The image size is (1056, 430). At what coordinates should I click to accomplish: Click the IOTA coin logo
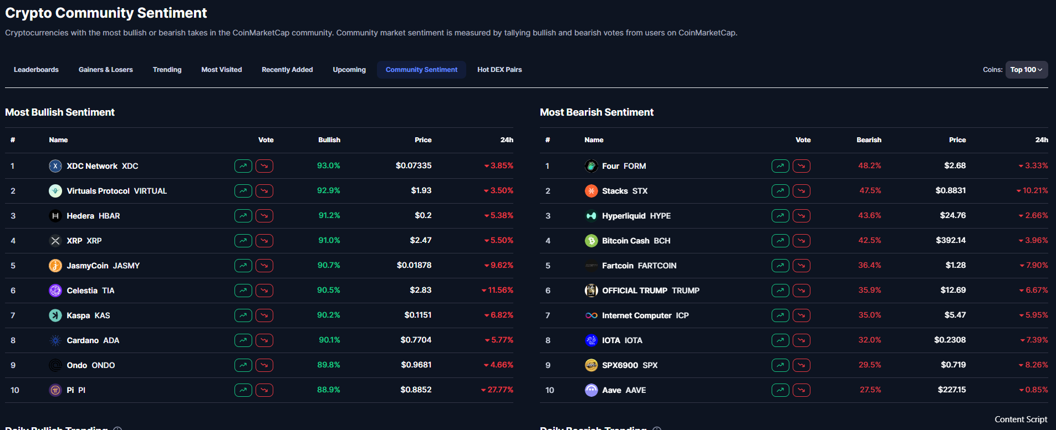pyautogui.click(x=591, y=340)
